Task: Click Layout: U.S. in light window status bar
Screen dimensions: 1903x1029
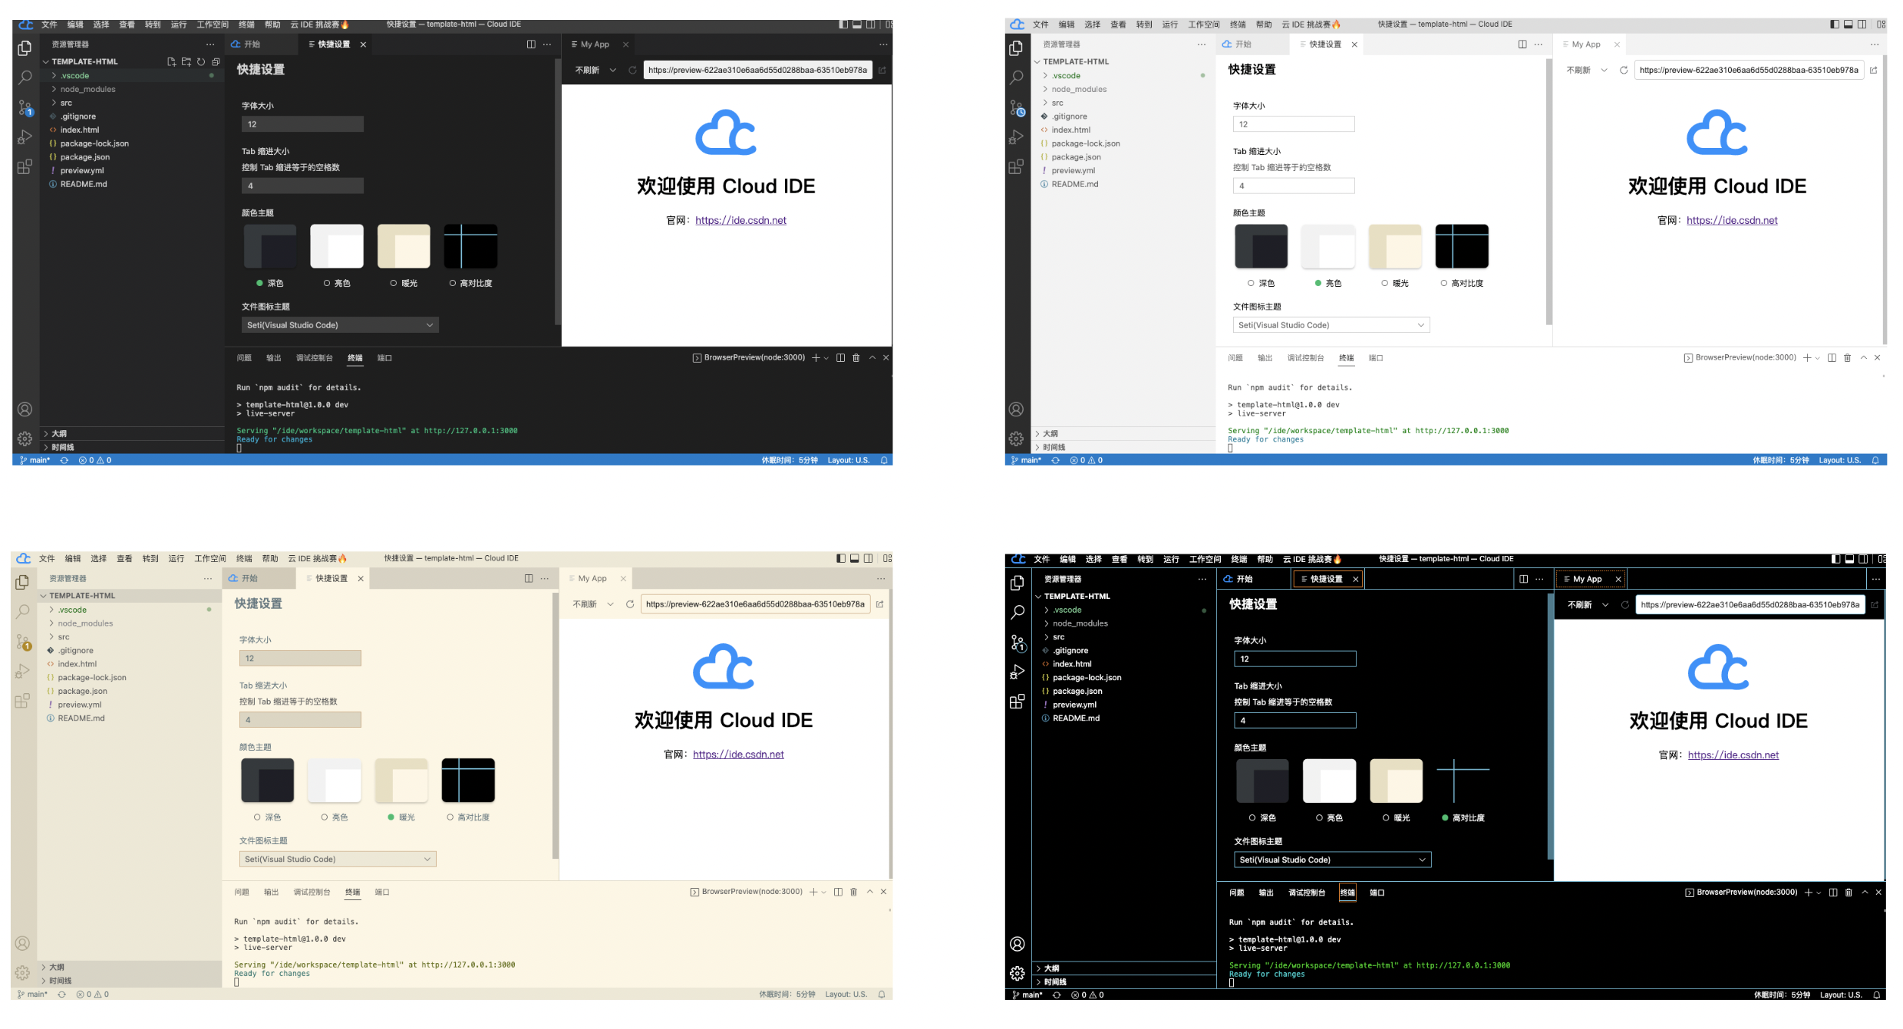Action: (1840, 461)
